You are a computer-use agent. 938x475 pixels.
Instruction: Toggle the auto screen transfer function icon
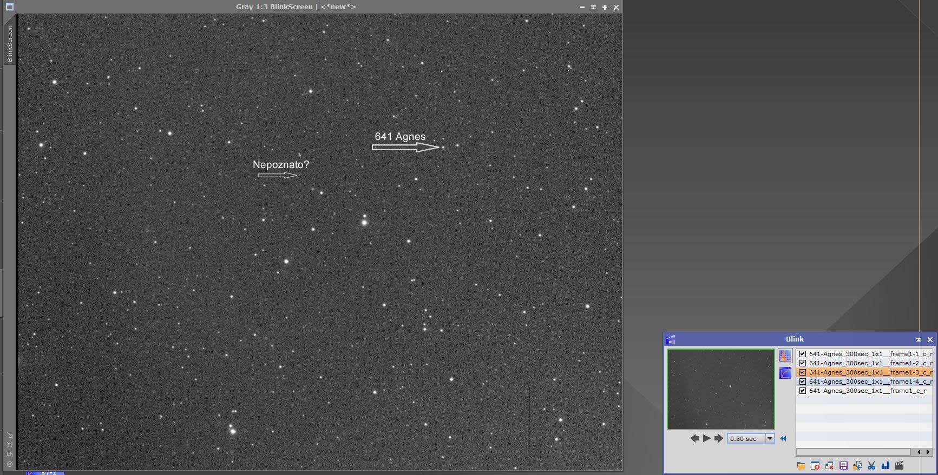(785, 373)
